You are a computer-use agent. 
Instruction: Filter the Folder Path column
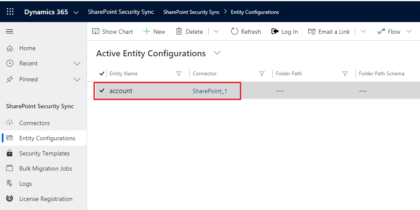point(345,74)
